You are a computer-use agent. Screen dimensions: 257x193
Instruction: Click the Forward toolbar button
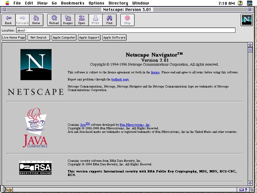[x=22, y=20]
